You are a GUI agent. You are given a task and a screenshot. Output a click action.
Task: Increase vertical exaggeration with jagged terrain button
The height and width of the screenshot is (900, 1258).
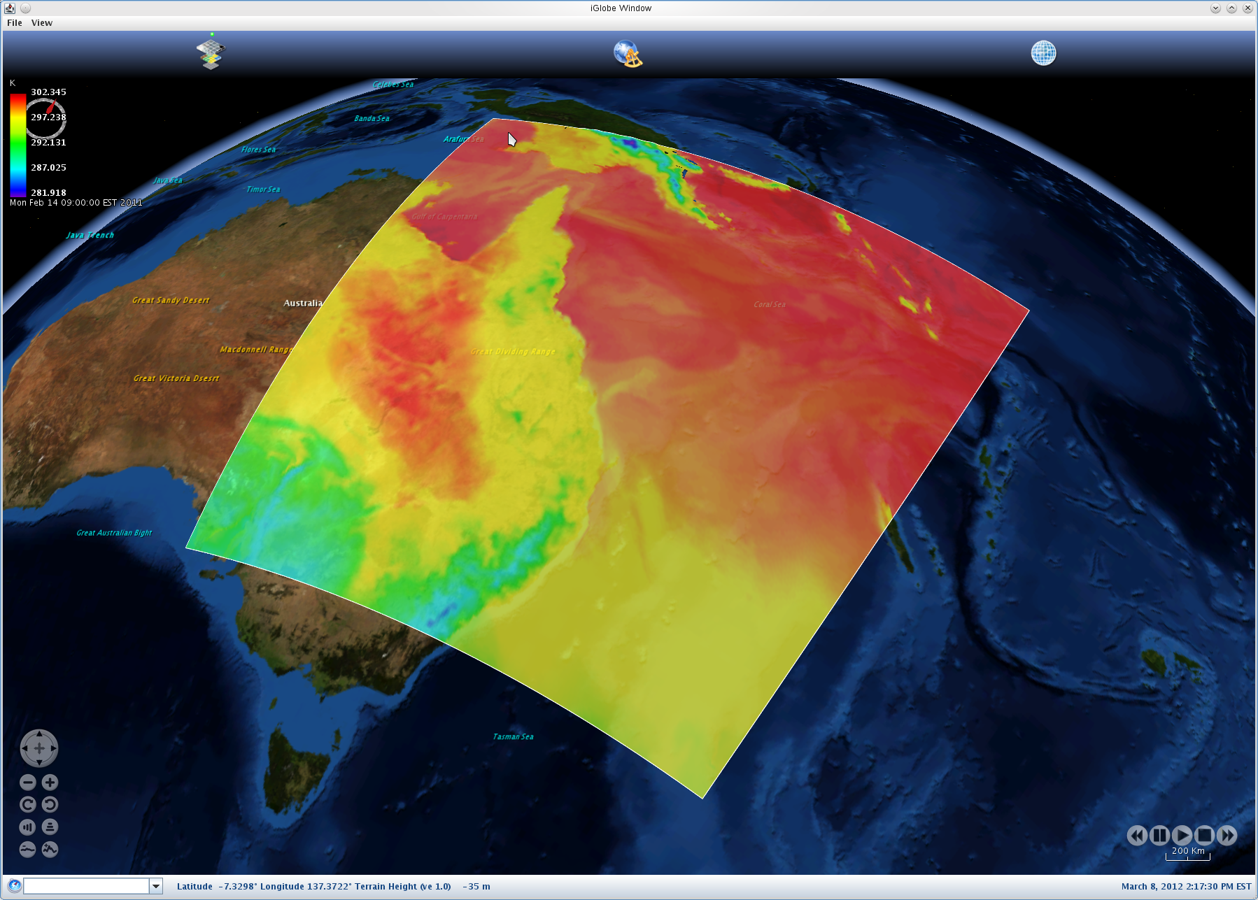(50, 850)
